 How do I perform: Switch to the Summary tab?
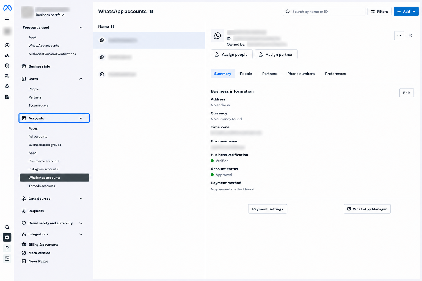pos(223,74)
